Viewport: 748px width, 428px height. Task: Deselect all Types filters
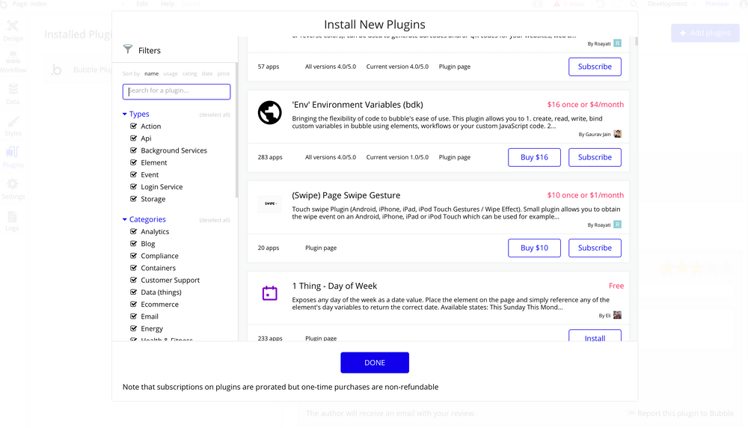[x=215, y=114]
